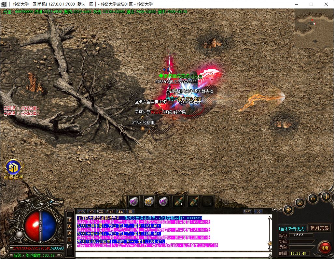Click the mountain-shaped button in chat toolbar
This screenshot has height=259, width=334.
click(81, 211)
